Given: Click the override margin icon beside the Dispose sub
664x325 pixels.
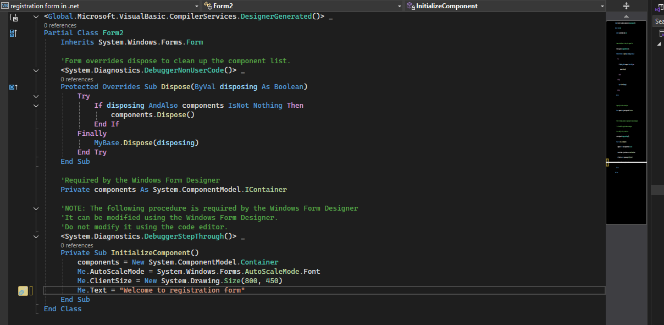Looking at the screenshot, I should 14,87.
